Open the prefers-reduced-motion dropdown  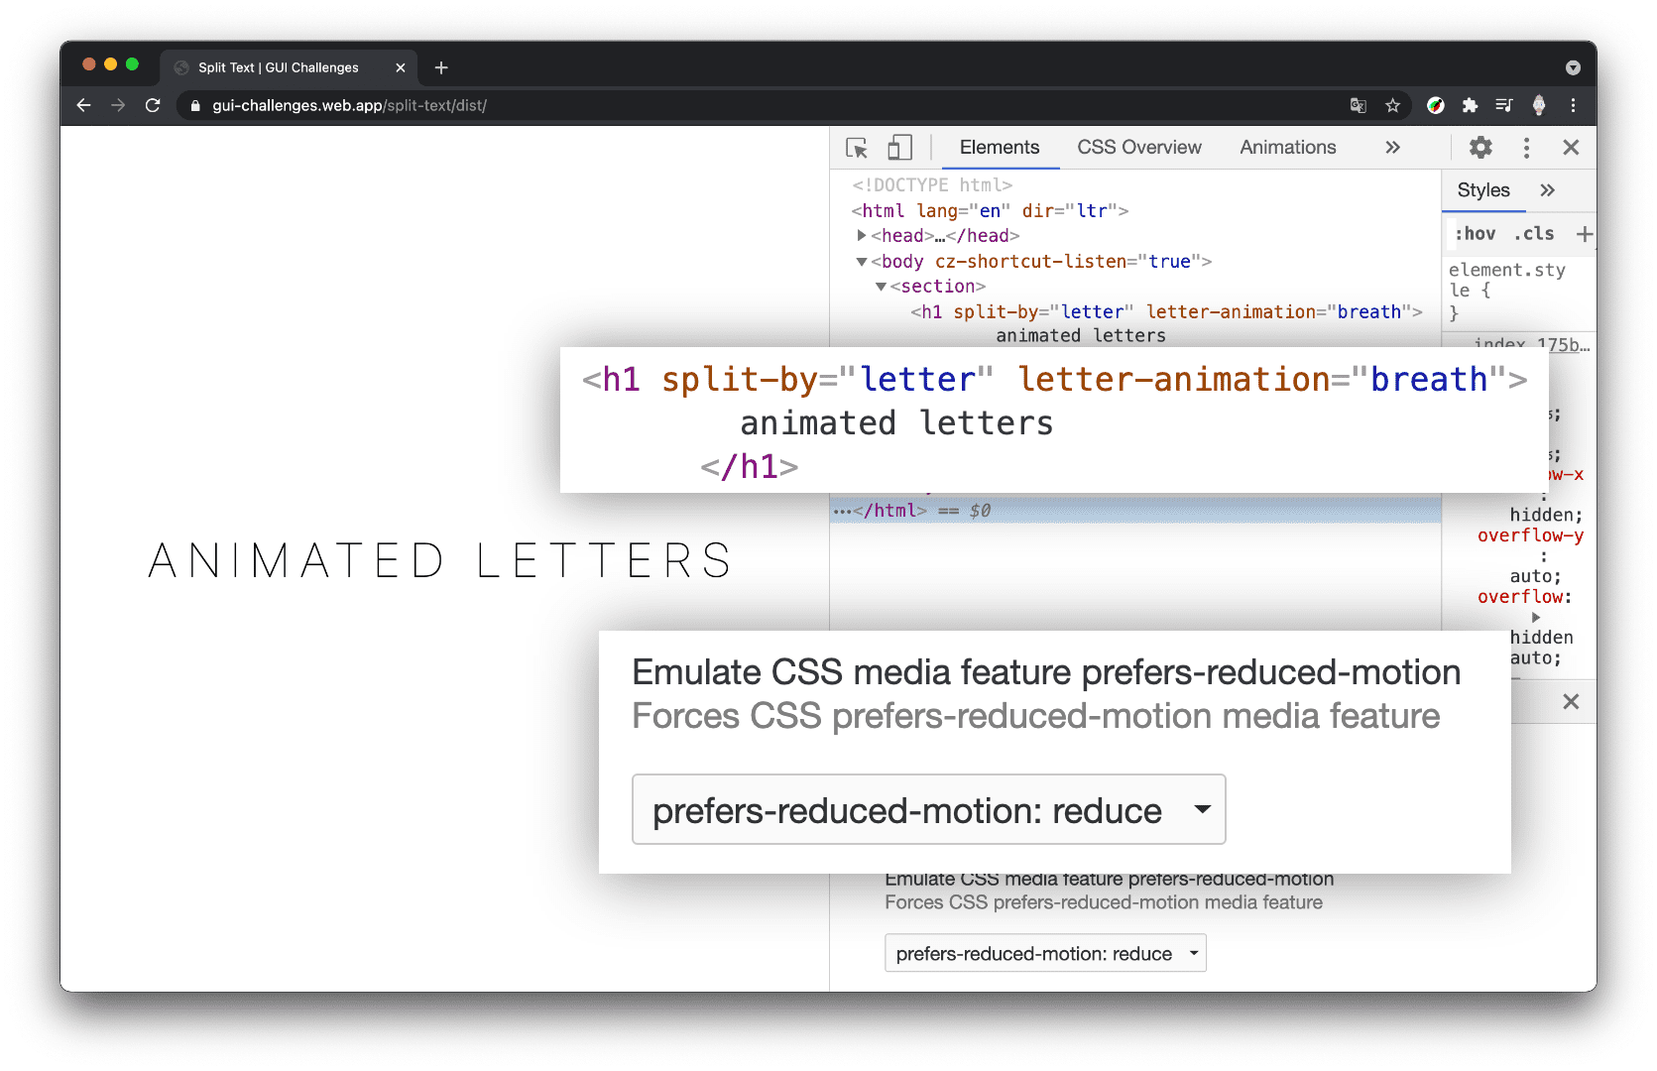click(928, 809)
